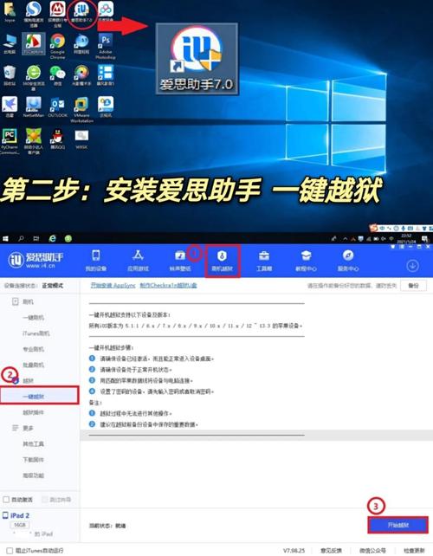Click the 开始越狱 button
This screenshot has height=556, width=433.
397,525
